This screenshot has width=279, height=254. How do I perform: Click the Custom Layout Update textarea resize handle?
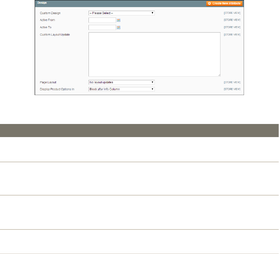219,75
